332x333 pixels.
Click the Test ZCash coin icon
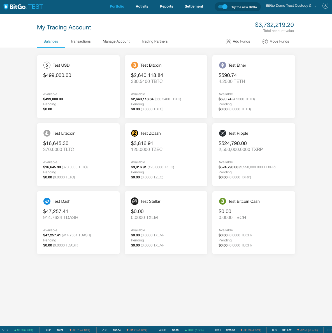134,133
